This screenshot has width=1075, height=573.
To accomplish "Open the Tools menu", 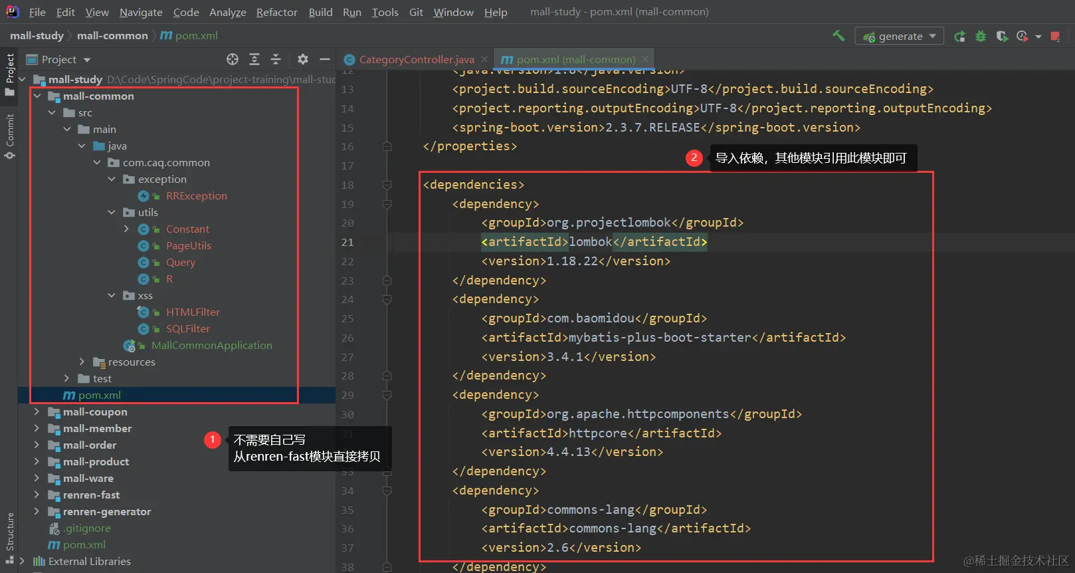I will pyautogui.click(x=385, y=12).
